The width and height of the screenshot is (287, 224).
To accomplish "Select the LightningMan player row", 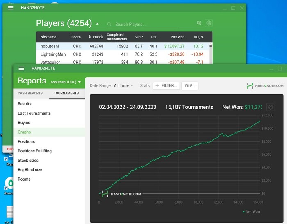I will (x=123, y=54).
